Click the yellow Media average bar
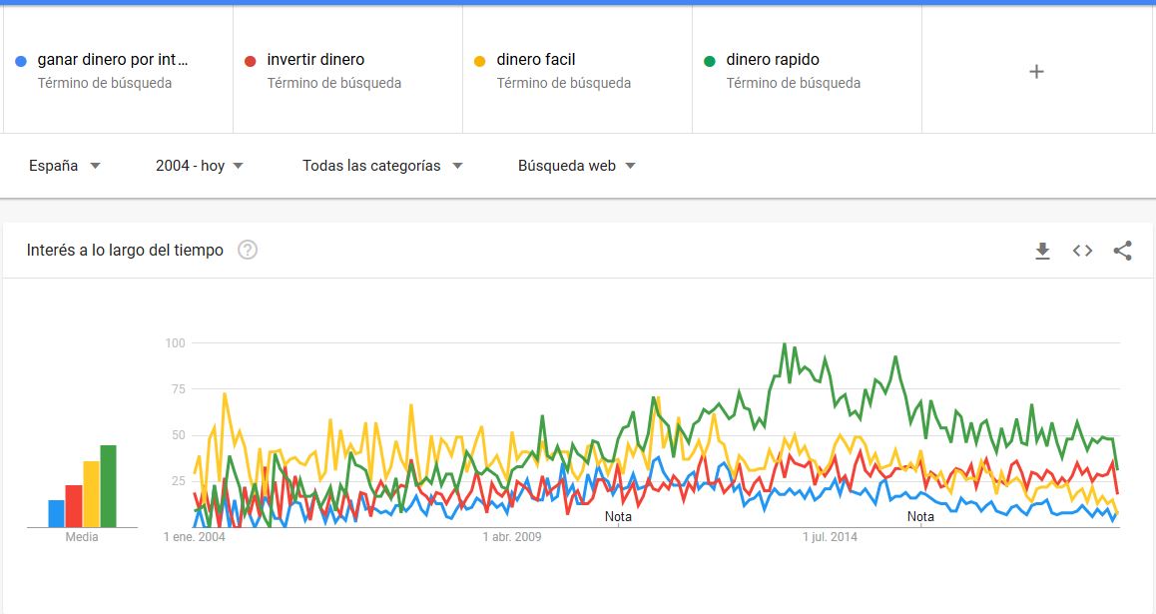 pos(92,494)
